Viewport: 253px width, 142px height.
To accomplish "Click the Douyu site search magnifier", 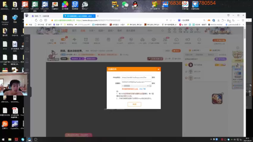I will pos(163,30).
